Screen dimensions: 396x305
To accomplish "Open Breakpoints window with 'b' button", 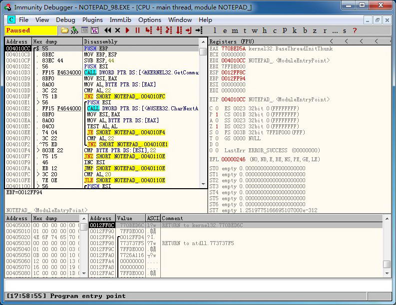I will coord(305,30).
